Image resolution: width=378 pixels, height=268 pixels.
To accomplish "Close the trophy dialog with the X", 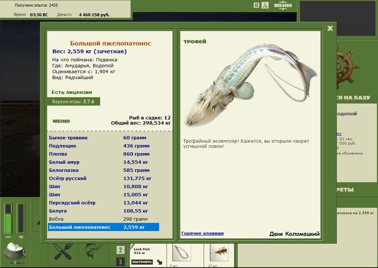I will 330,28.
